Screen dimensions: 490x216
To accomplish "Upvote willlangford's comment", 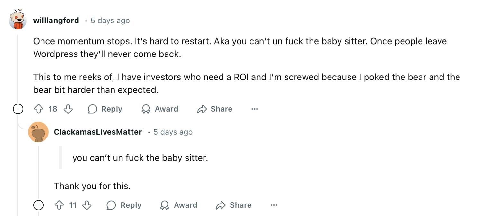I will coord(38,109).
